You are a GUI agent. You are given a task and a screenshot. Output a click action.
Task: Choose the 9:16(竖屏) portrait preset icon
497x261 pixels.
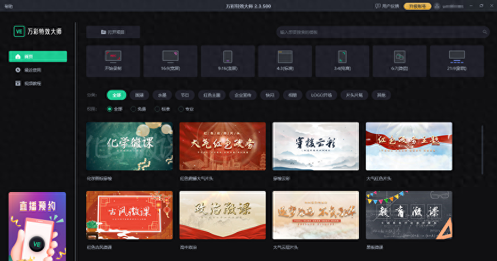tap(228, 56)
